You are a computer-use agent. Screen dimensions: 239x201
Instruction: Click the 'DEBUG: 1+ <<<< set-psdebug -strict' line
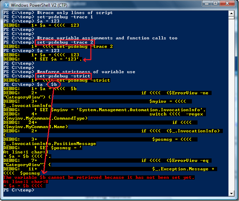57,80
